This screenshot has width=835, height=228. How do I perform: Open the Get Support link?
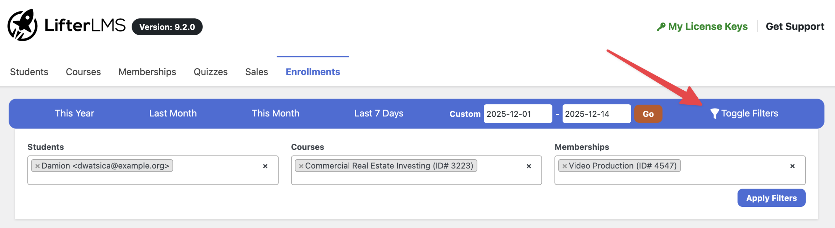(x=795, y=26)
